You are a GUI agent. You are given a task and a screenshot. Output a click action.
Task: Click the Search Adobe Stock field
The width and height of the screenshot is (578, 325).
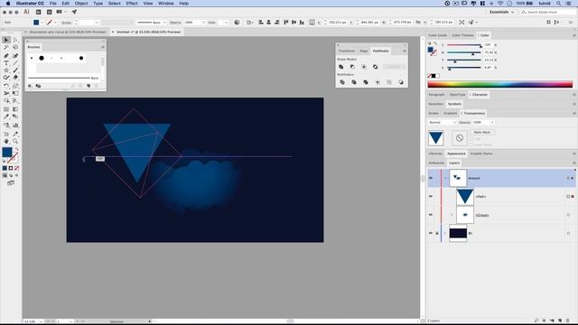coord(548,12)
